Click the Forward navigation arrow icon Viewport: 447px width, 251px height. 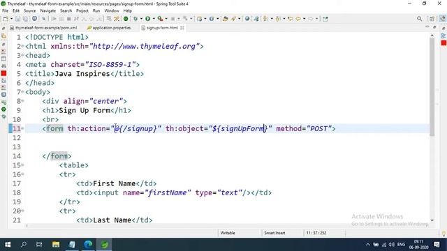pyautogui.click(x=310, y=19)
